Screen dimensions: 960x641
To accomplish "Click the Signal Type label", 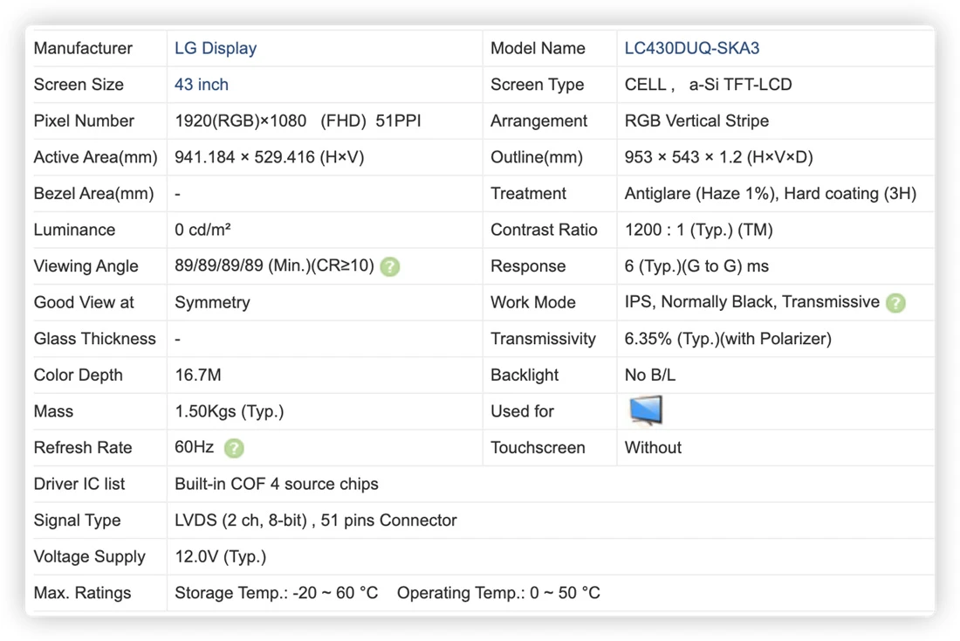I will (x=77, y=520).
